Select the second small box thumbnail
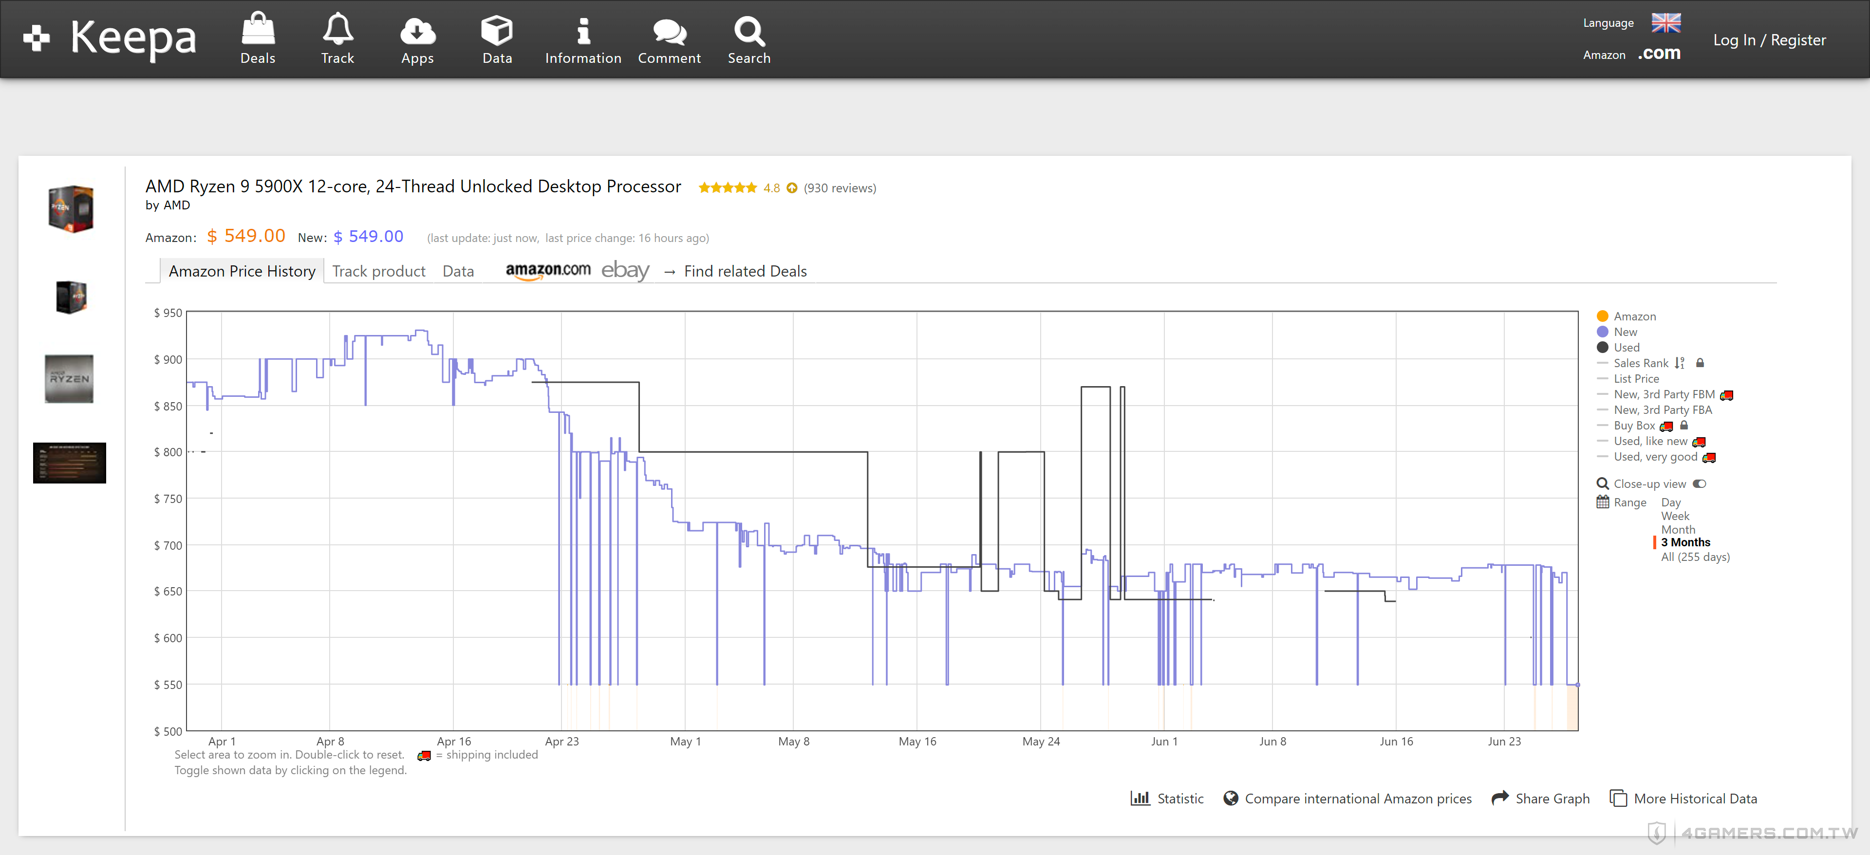1870x855 pixels. coord(71,297)
